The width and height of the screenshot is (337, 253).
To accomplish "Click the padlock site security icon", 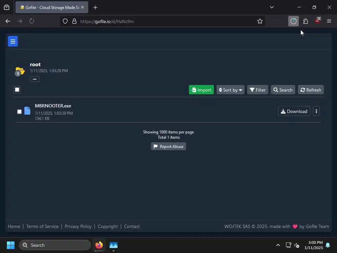I will click(74, 21).
